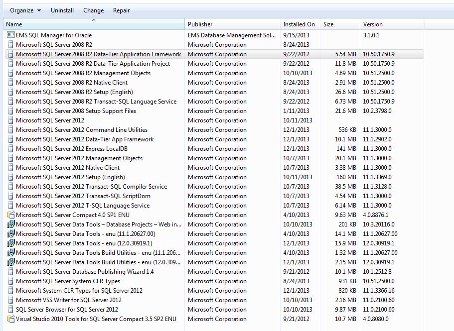Click the Microsoft SQL Server 2012 icon
Image resolution: width=454 pixels, height=331 pixels.
pyautogui.click(x=10, y=120)
